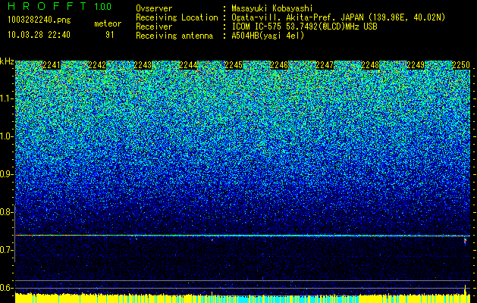The width and height of the screenshot is (477, 303).
Task: Click the 0.7 frequency axis label
Action: (6, 250)
